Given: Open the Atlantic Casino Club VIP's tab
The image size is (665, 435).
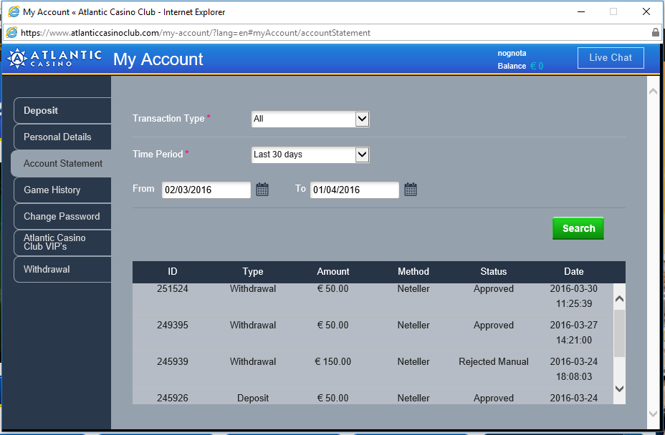Looking at the screenshot, I should pos(62,243).
